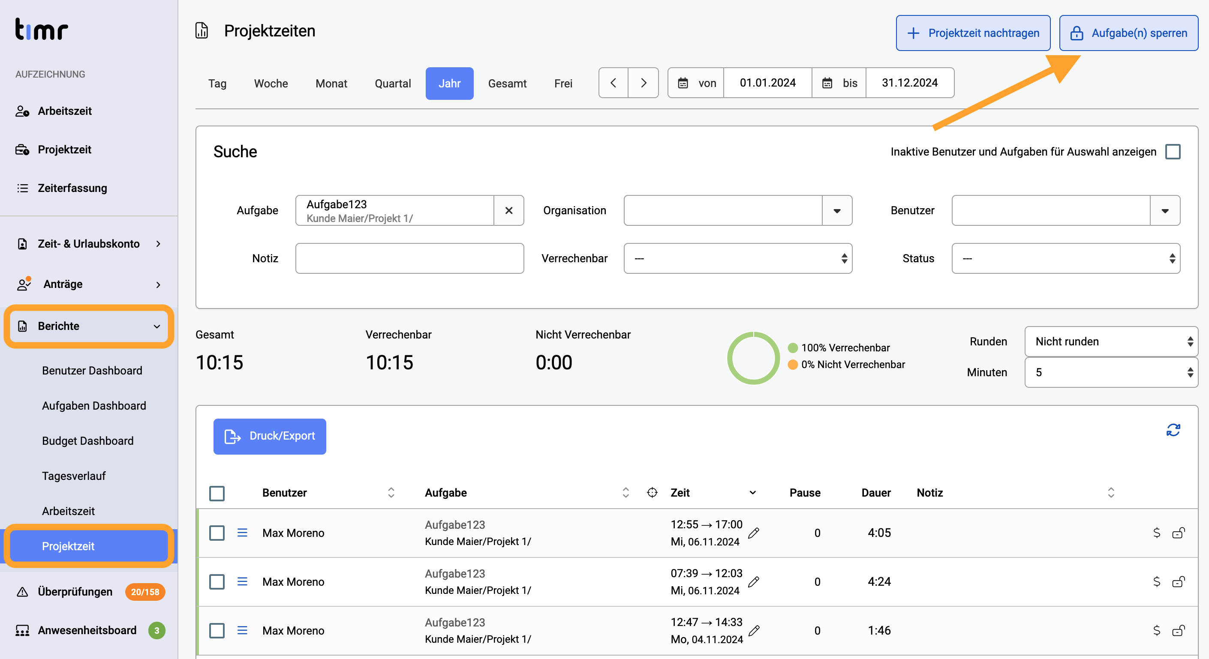Image resolution: width=1209 pixels, height=659 pixels.
Task: Edit time of 12:47 → 14:33 entry
Action: (754, 631)
